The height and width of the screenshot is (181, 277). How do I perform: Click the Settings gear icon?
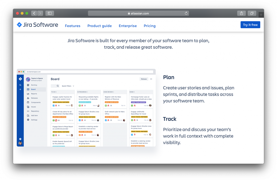pos(28,120)
